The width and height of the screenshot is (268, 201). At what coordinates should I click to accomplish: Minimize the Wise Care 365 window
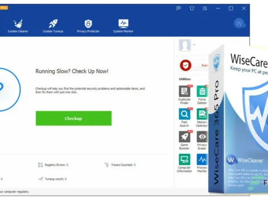pyautogui.click(x=218, y=8)
